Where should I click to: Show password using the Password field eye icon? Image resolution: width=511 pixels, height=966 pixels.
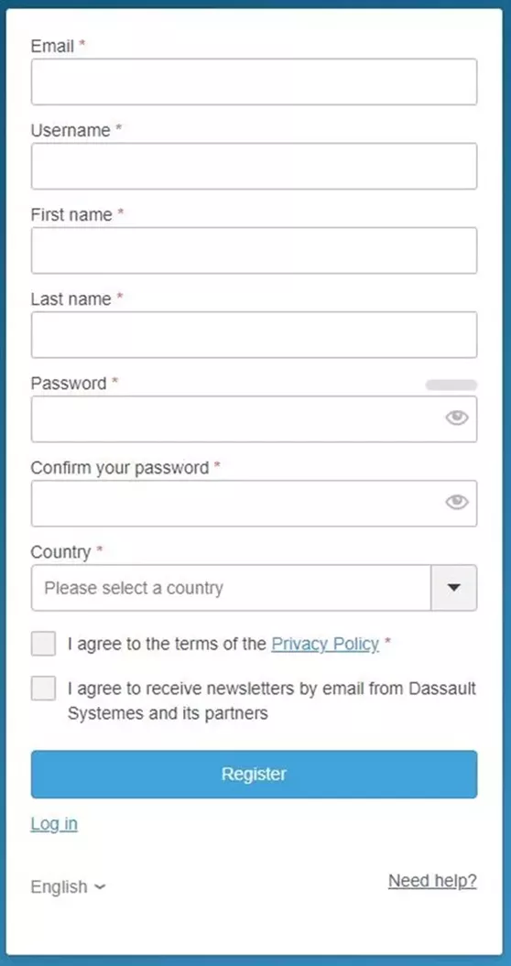click(457, 418)
